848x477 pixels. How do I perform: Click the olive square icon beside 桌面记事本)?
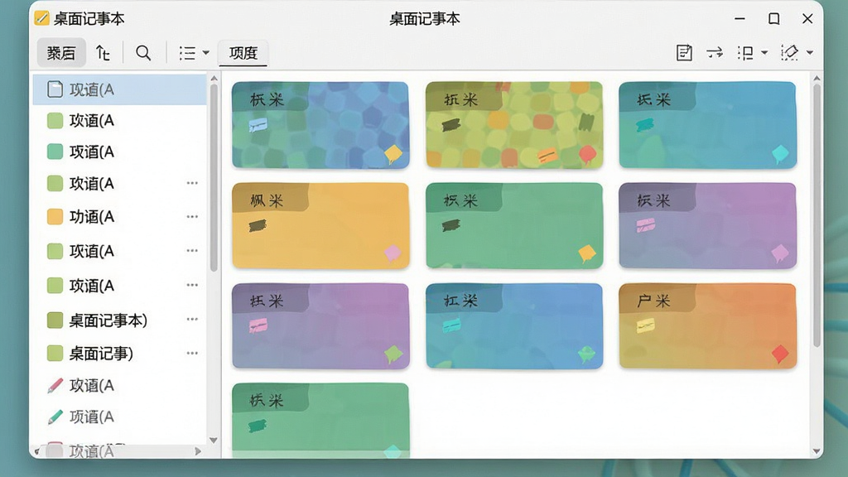tap(55, 320)
